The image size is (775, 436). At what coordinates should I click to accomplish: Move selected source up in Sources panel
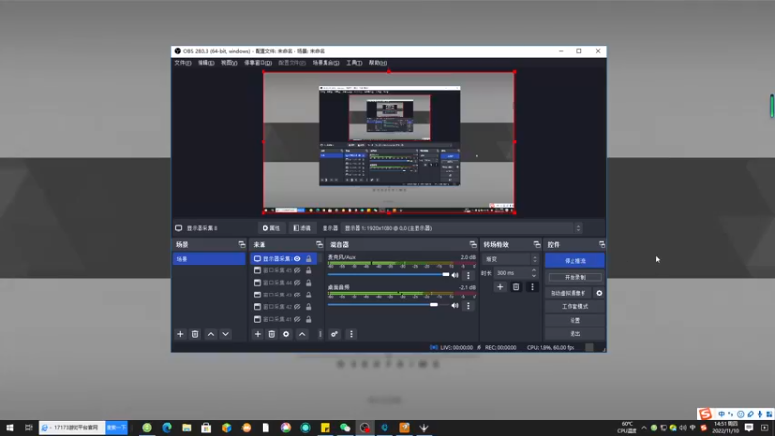point(302,334)
